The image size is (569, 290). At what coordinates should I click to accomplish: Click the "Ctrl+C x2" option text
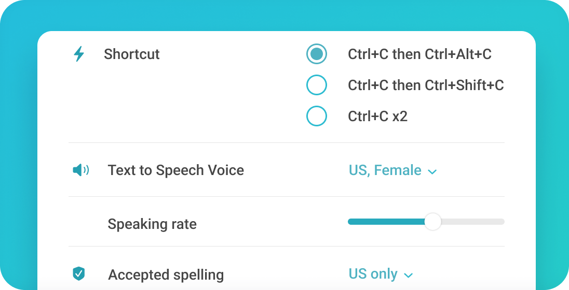pos(377,116)
